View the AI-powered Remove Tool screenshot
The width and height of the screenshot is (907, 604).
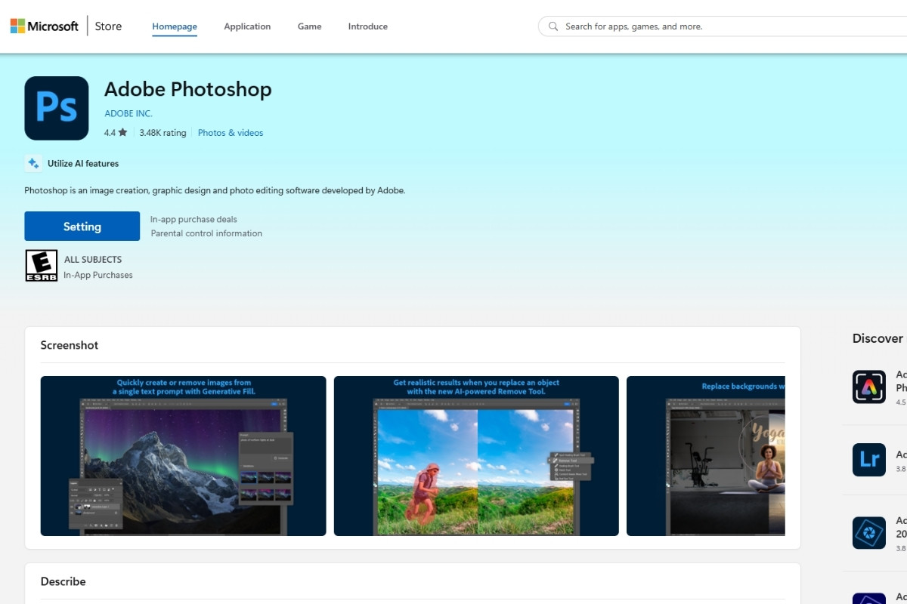coord(476,456)
